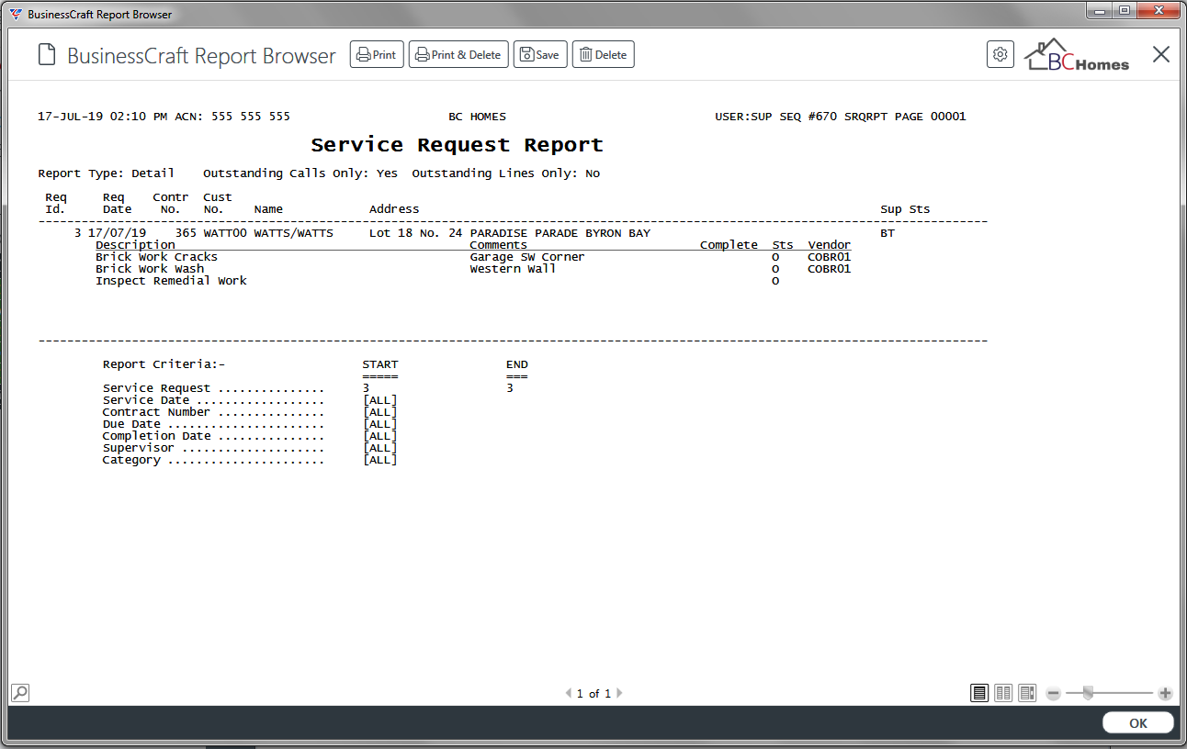Viewport: 1187px width, 749px height.
Task: Click the 'Brick Work Wash' description line
Action: click(150, 269)
